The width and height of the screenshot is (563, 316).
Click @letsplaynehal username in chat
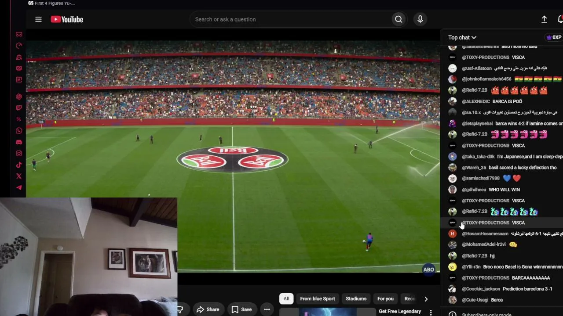point(477,124)
